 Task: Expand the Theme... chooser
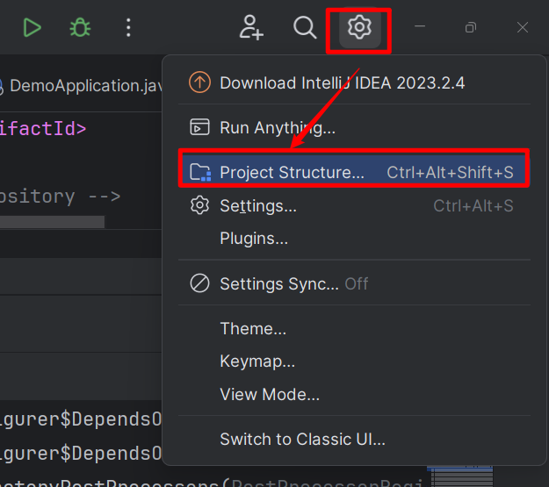click(253, 329)
